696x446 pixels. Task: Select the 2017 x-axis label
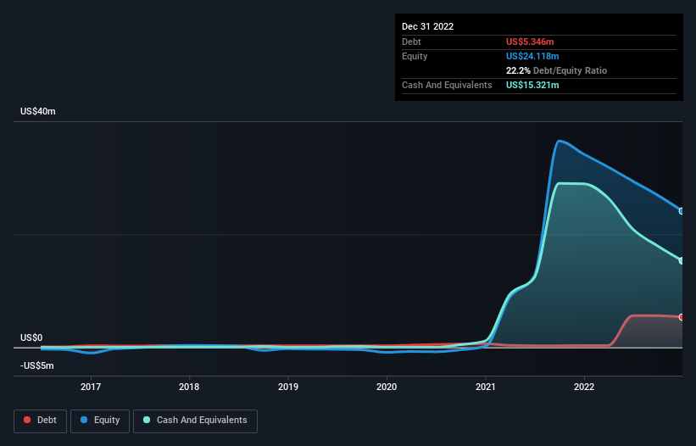coord(91,387)
